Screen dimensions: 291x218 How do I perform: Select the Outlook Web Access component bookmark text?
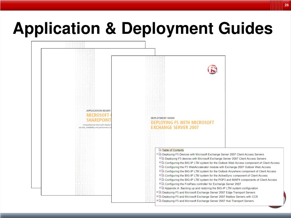pos(222,163)
